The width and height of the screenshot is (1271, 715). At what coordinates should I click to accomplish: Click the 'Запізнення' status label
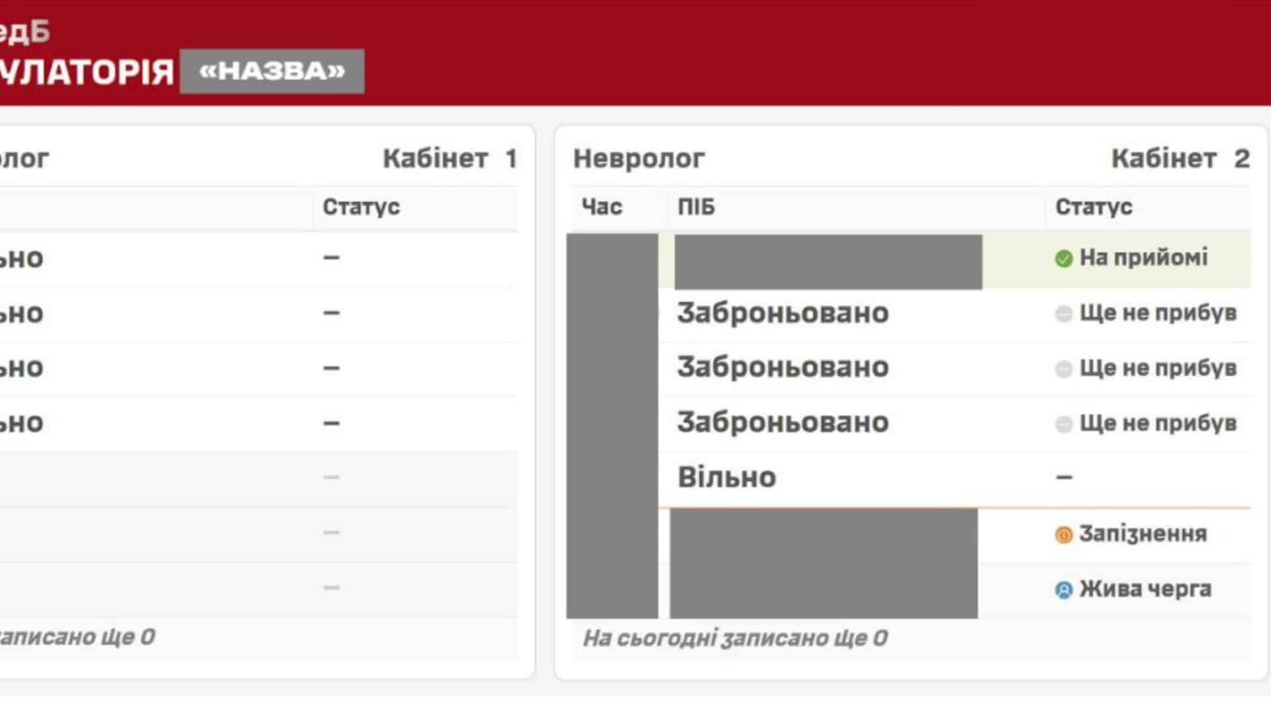click(x=1143, y=534)
